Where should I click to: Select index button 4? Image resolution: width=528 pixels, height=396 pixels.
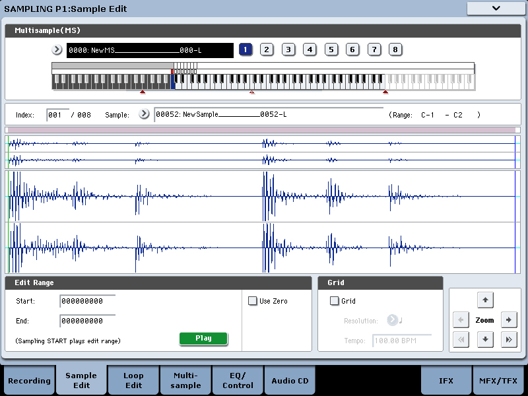point(310,50)
